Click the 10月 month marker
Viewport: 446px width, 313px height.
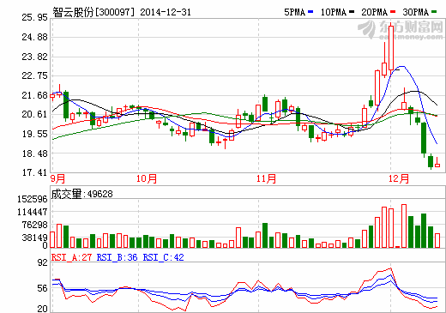147,179
